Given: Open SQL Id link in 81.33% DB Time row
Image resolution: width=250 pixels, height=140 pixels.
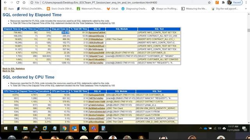Looking at the screenshot, I should pos(97,33).
